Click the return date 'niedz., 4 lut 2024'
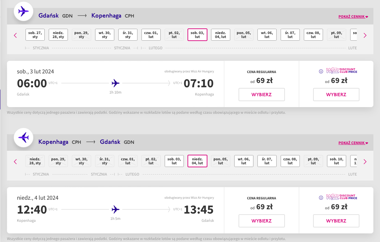 tap(37, 198)
